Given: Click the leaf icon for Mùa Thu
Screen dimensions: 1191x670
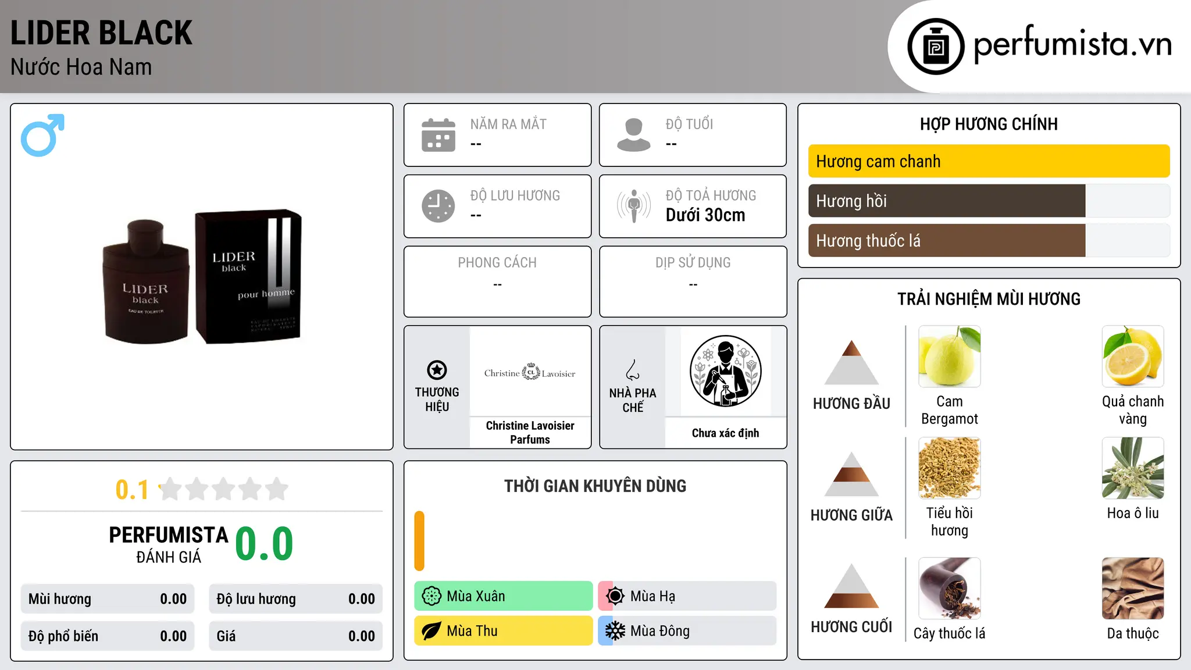Looking at the screenshot, I should [431, 631].
